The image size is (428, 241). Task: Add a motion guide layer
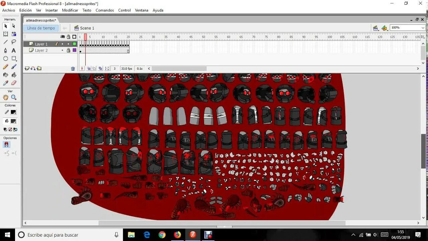(x=33, y=68)
